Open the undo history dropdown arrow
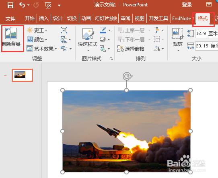Viewport: 218px width, 178px height. [29, 5]
